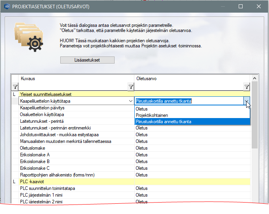Click the Oletusarvo filter text field
Viewport: 269px width, 214px height.
[188, 87]
